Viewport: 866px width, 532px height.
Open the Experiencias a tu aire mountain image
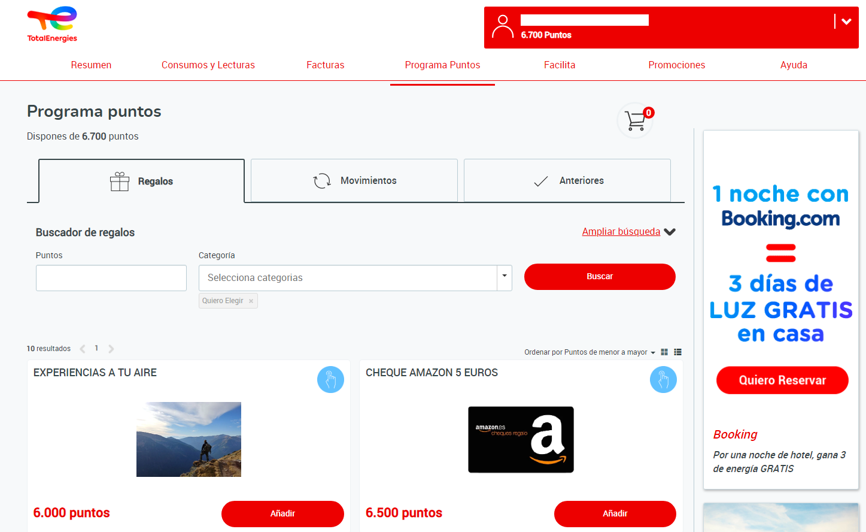pos(189,439)
